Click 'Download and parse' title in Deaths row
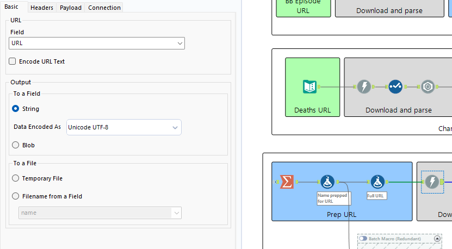 point(398,110)
